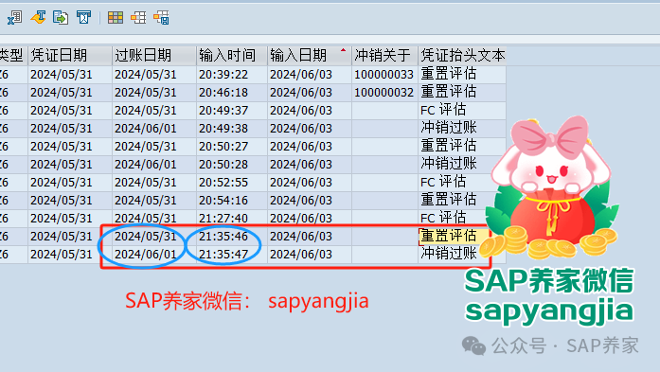Select input time cell 20:52:55

coord(232,183)
